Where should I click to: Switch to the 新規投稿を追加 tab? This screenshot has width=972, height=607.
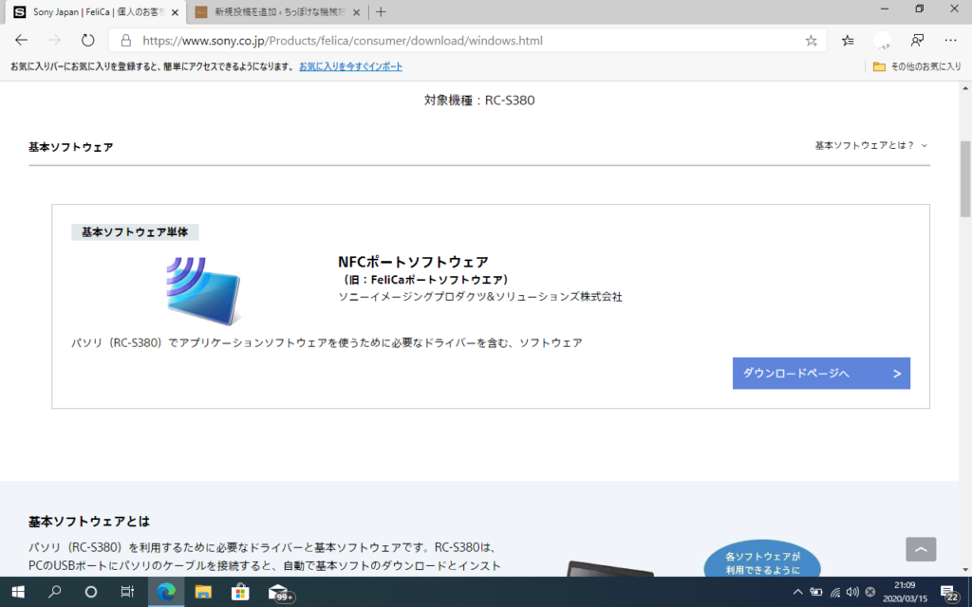pos(276,12)
